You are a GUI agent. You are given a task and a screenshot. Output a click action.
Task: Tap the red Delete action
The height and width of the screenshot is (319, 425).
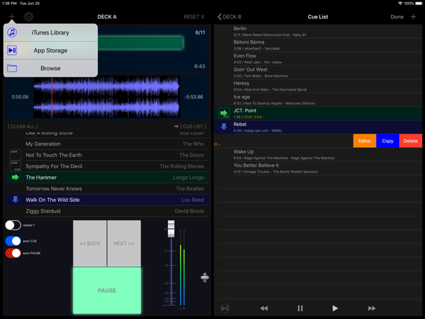click(410, 141)
